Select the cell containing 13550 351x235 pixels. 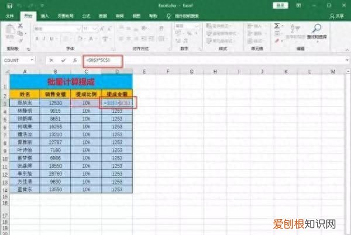tap(56, 189)
